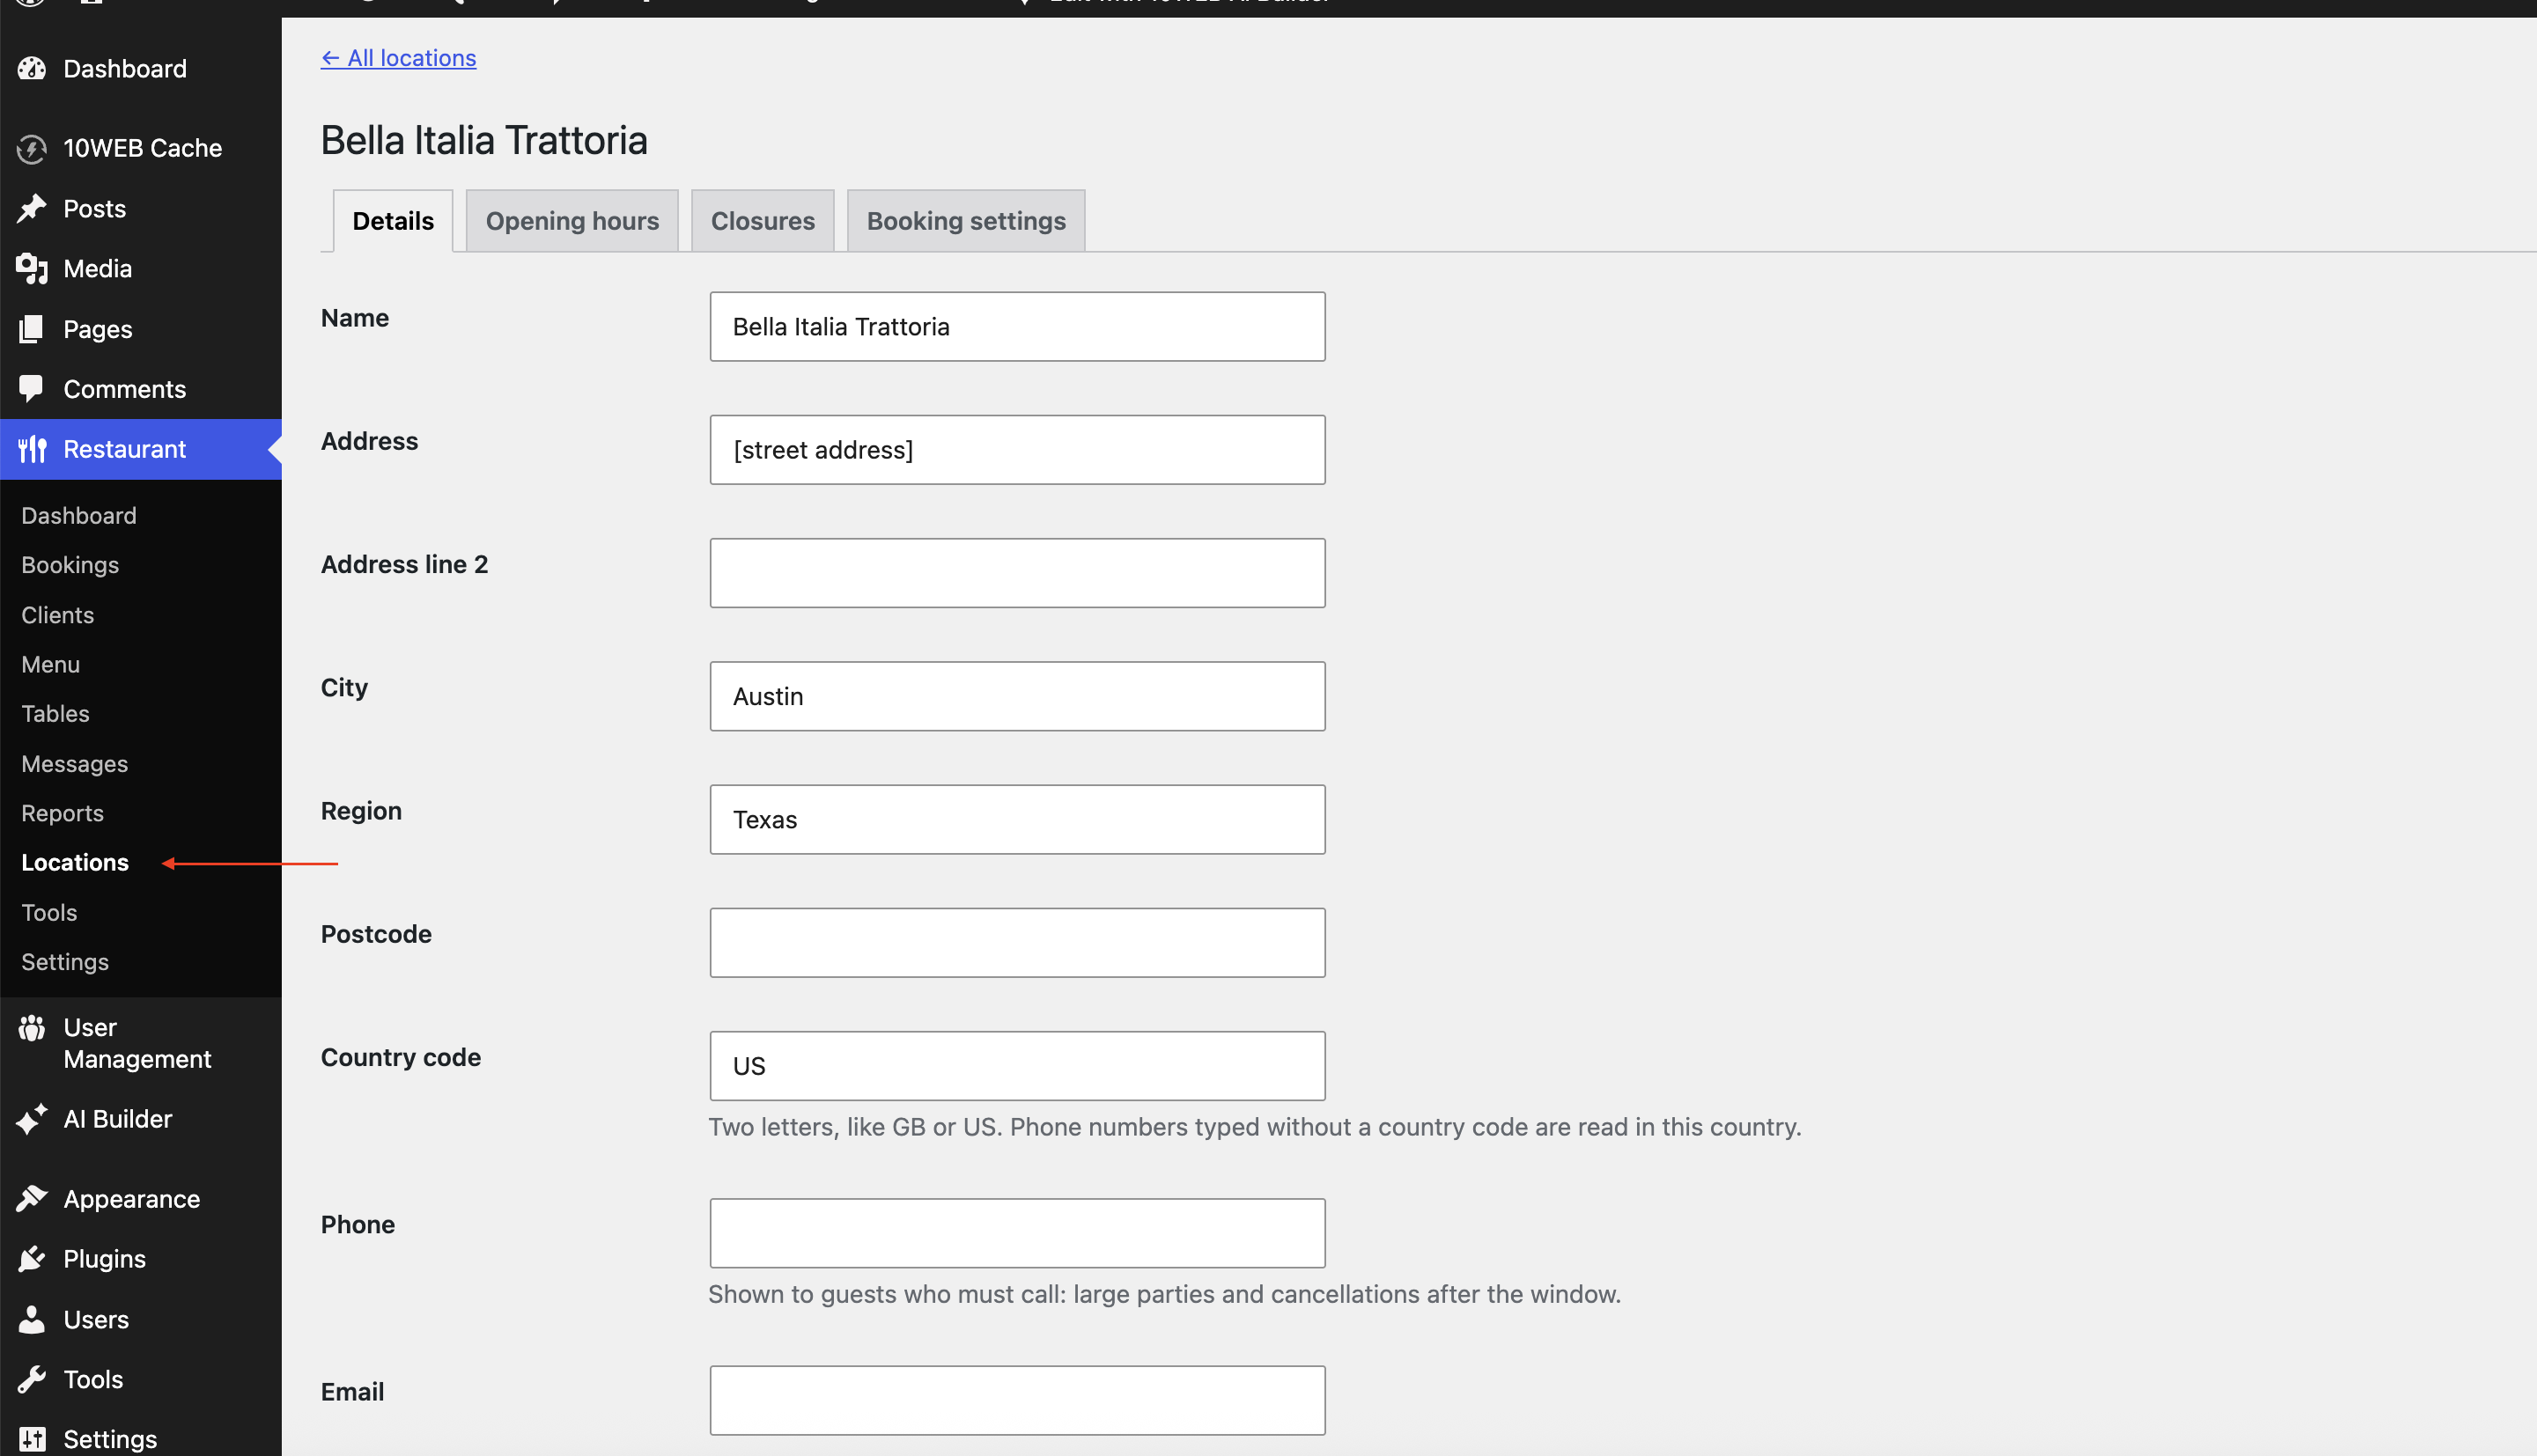The width and height of the screenshot is (2537, 1456).
Task: Click the 10WEB Cache lightning icon
Action: tap(32, 148)
